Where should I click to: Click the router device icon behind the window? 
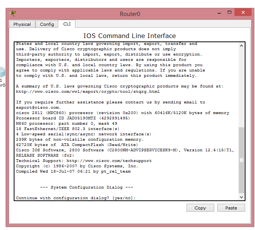click(x=2, y=72)
